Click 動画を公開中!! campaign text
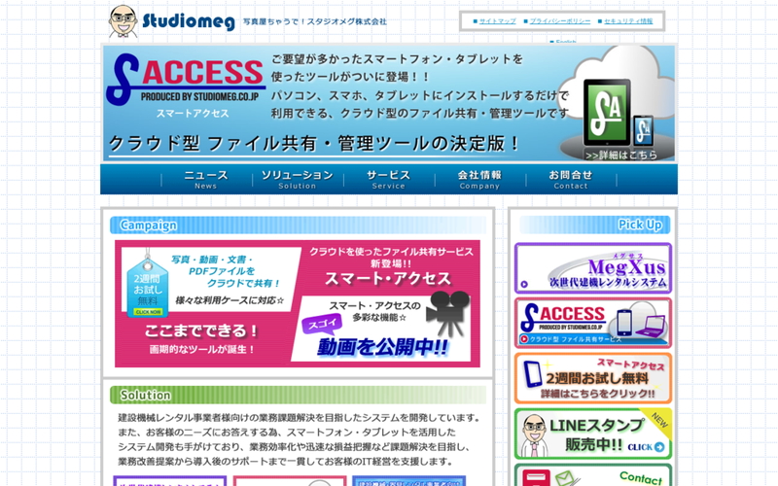778x486 pixels. [x=382, y=347]
